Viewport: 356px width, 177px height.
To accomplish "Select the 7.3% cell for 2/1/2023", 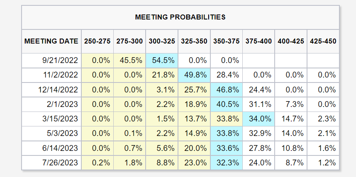I will click(x=291, y=104).
